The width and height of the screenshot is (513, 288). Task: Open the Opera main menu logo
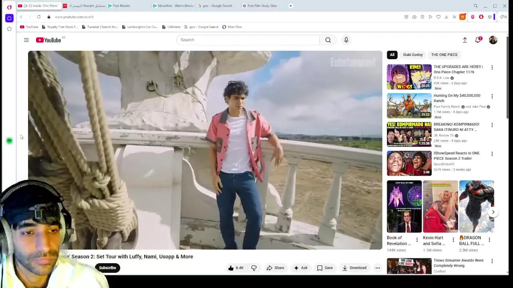point(9,7)
